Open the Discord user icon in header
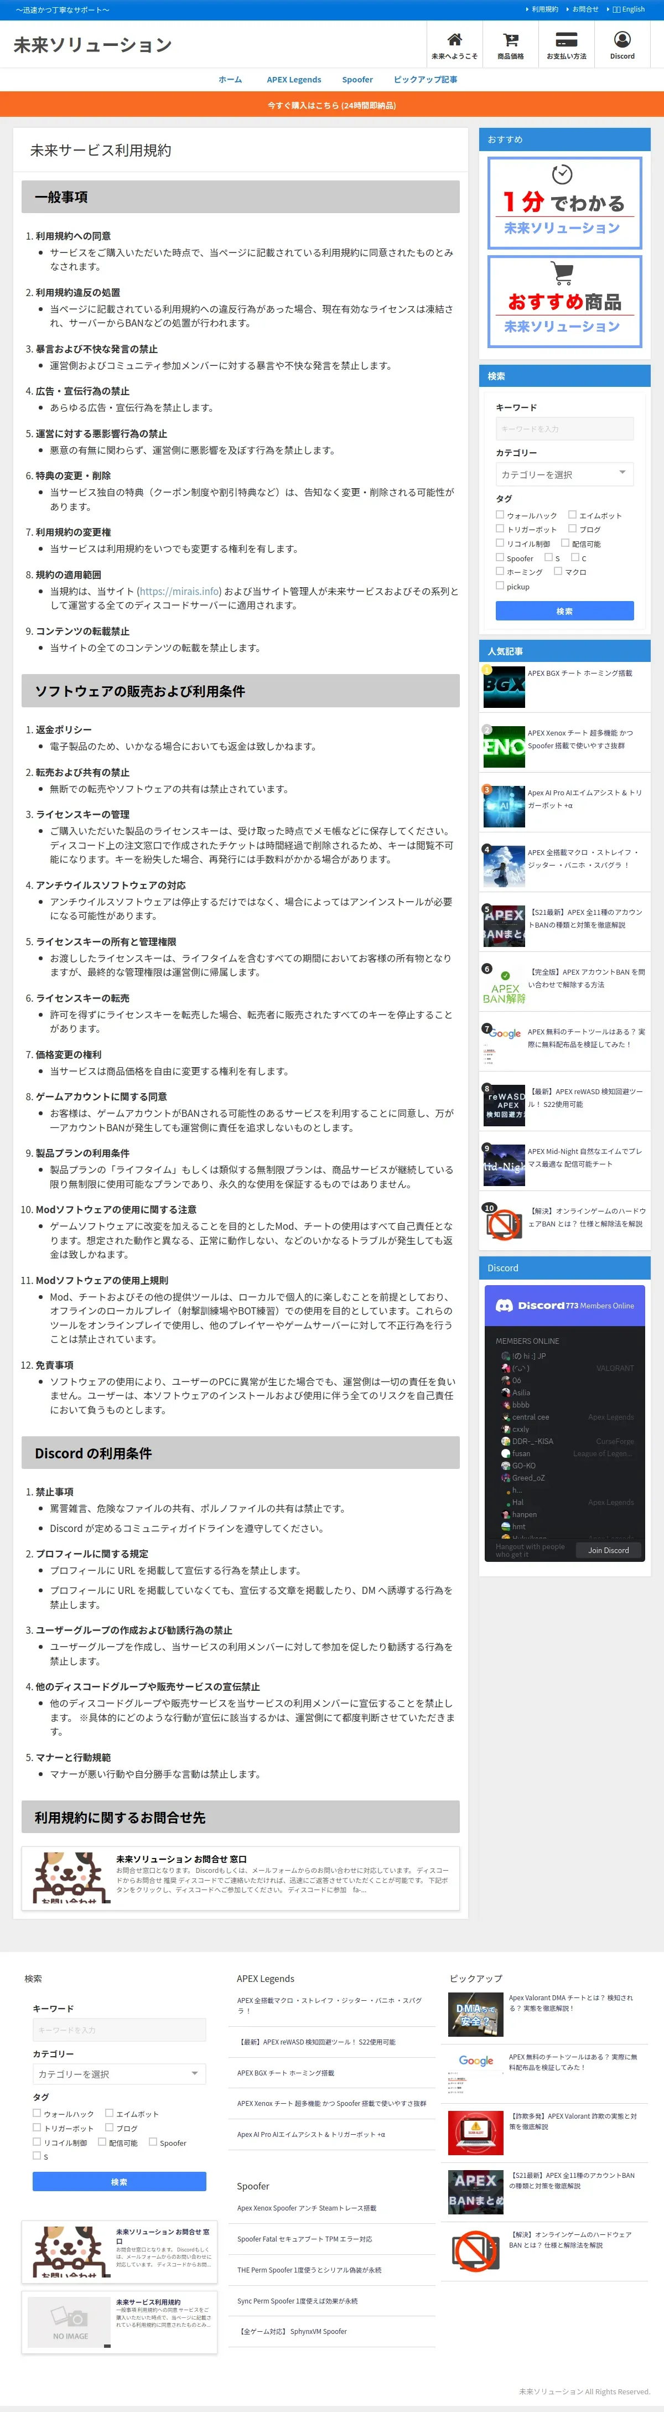 point(622,40)
